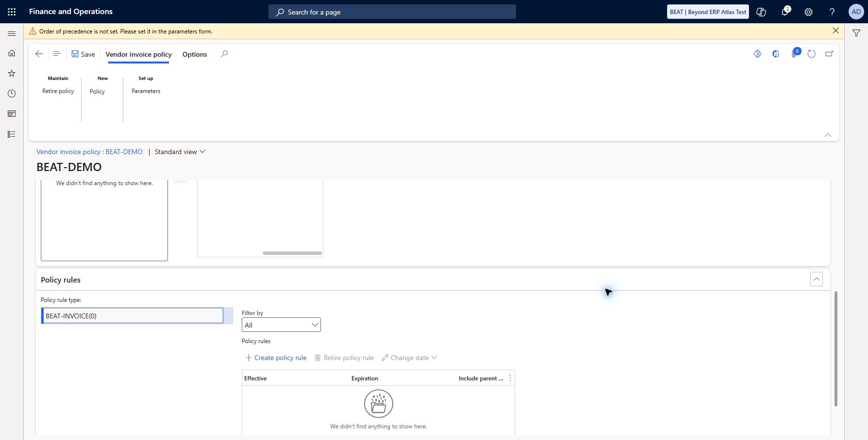Open Help question mark icon
Image resolution: width=868 pixels, height=440 pixels.
click(x=832, y=12)
